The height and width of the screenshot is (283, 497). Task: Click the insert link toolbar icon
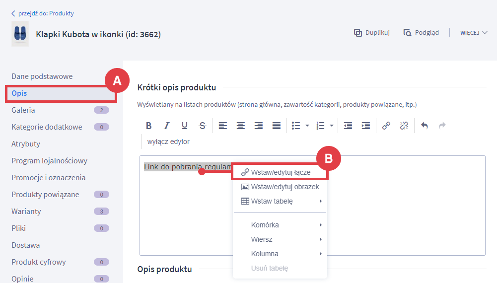(386, 126)
